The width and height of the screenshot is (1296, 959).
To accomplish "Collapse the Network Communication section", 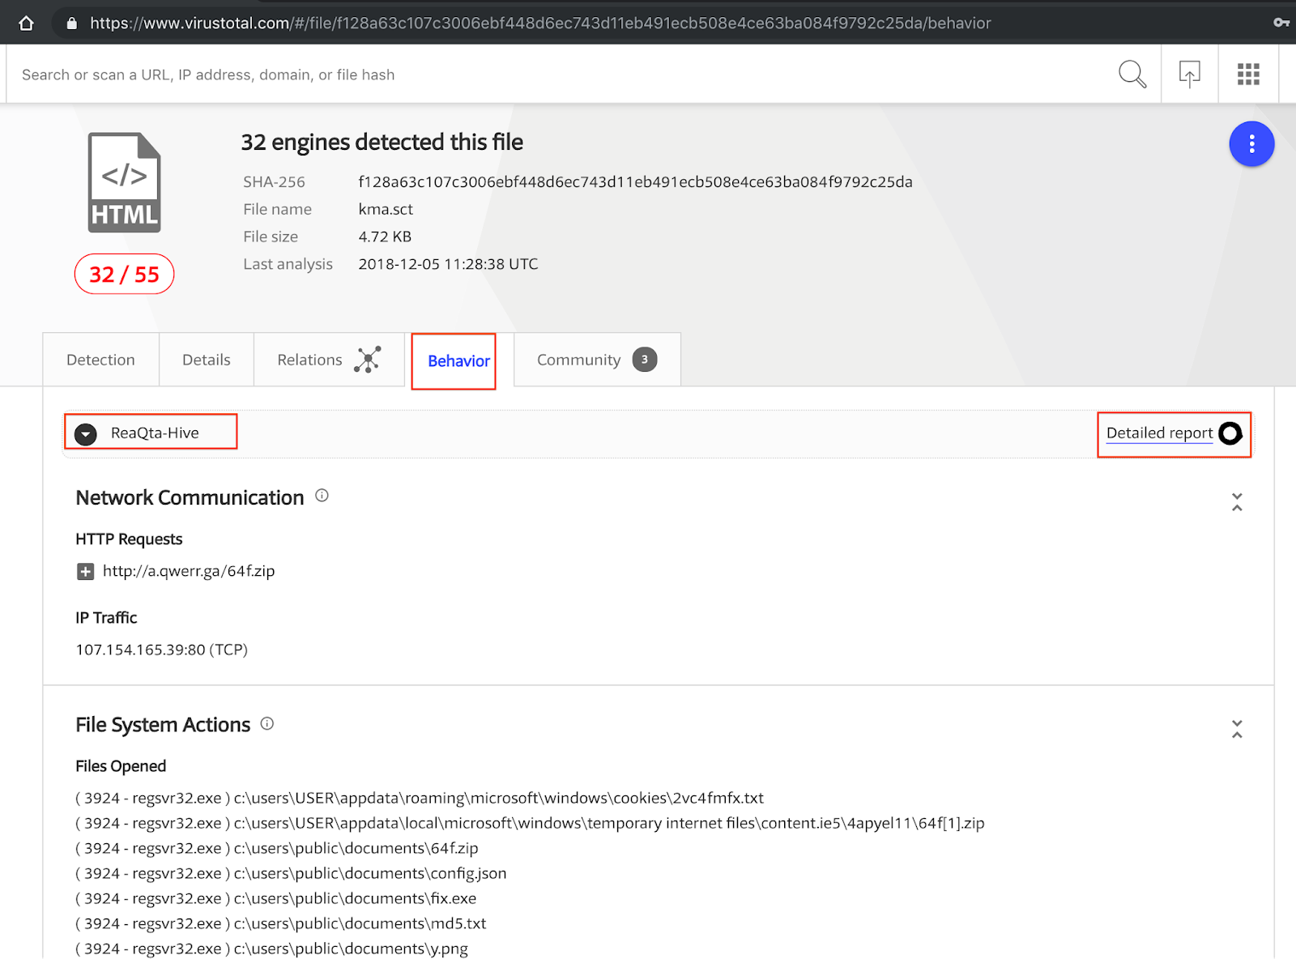I will click(x=1237, y=501).
